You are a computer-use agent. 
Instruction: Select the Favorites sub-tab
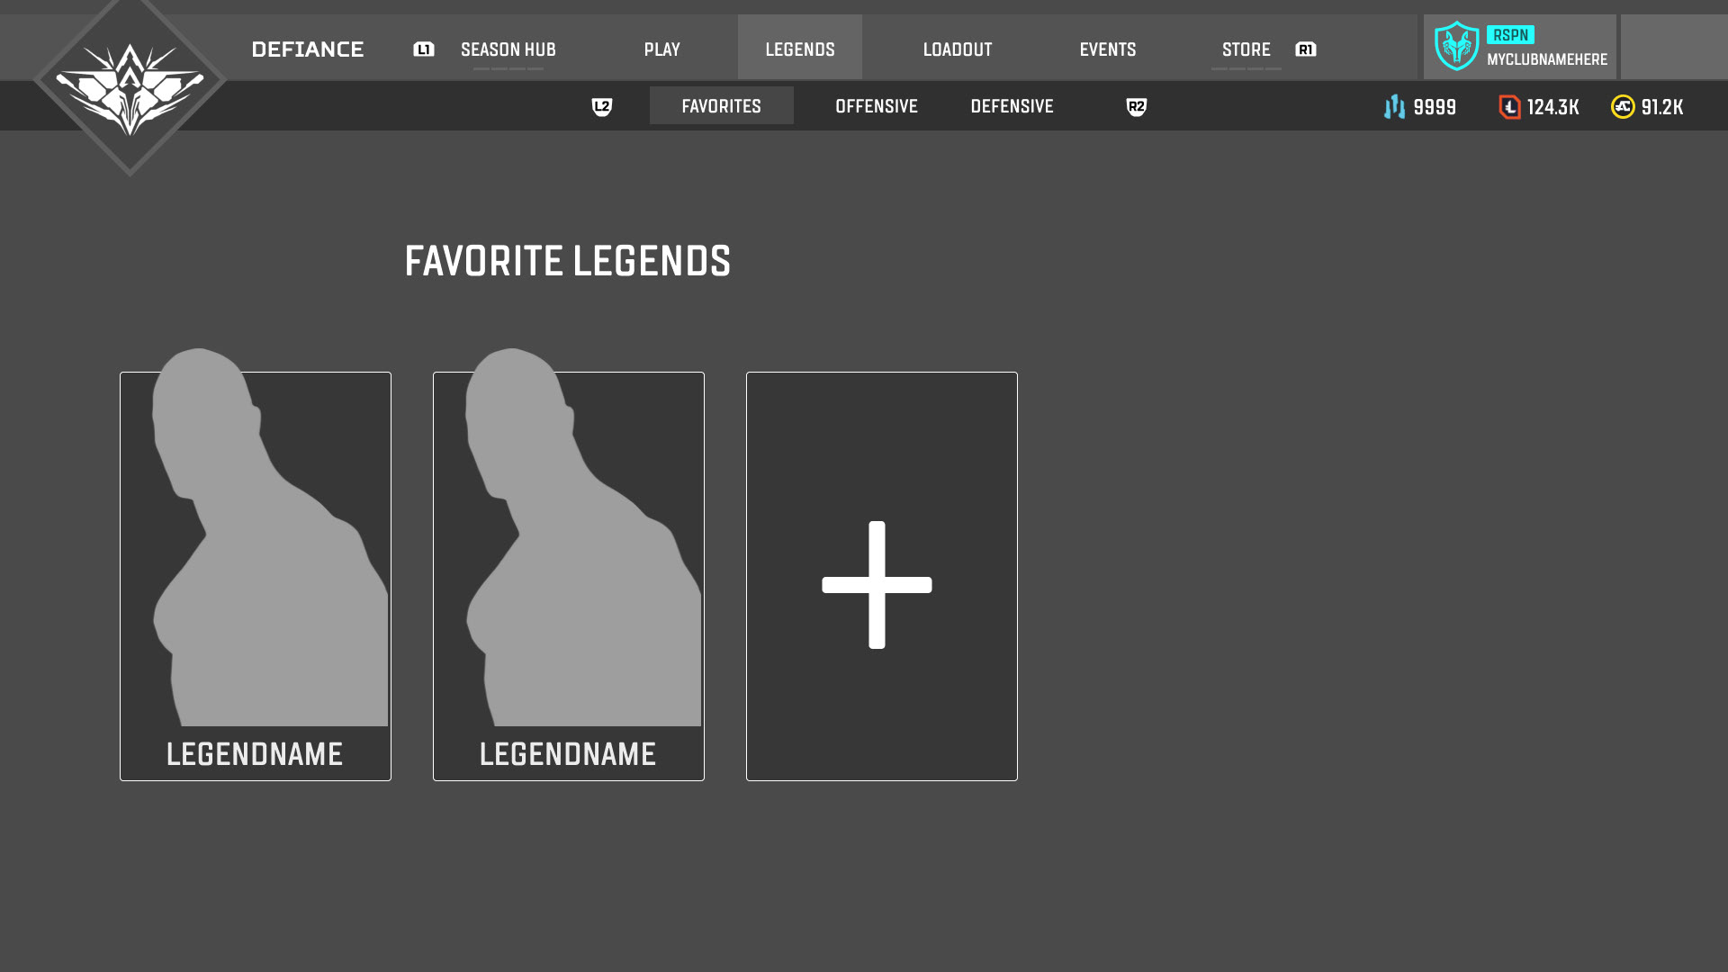pos(722,105)
